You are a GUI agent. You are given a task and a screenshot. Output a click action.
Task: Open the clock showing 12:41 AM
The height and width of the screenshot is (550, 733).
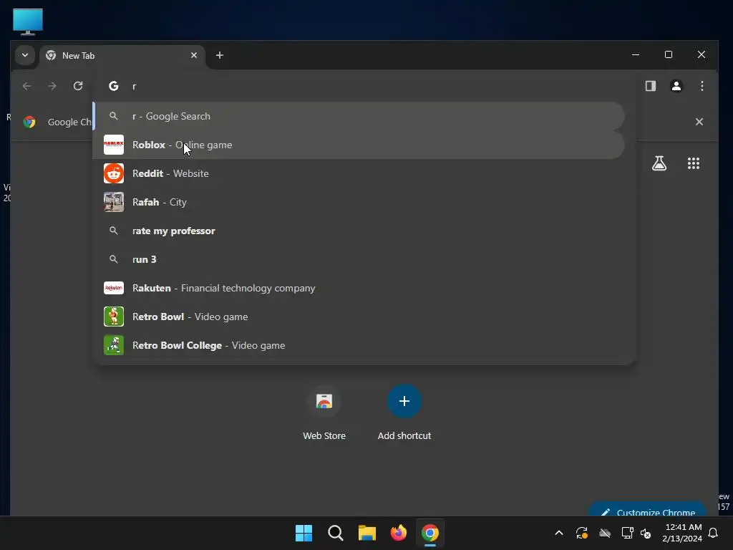(x=681, y=533)
